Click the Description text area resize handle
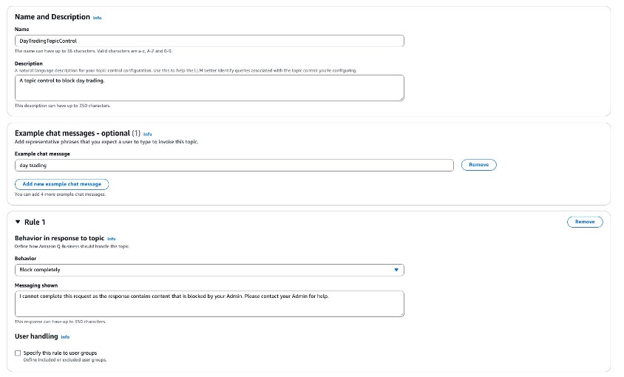This screenshot has height=377, width=624. pos(402,99)
